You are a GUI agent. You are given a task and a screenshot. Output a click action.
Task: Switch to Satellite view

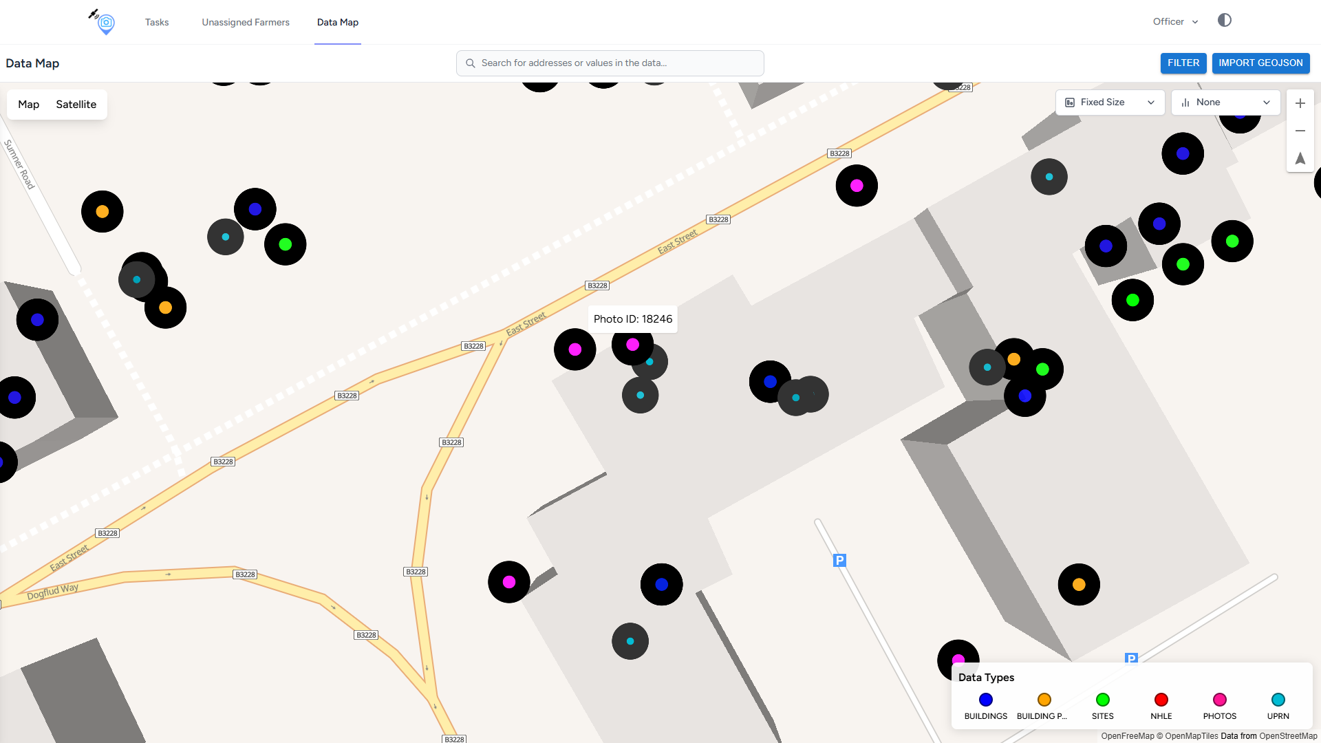point(76,105)
